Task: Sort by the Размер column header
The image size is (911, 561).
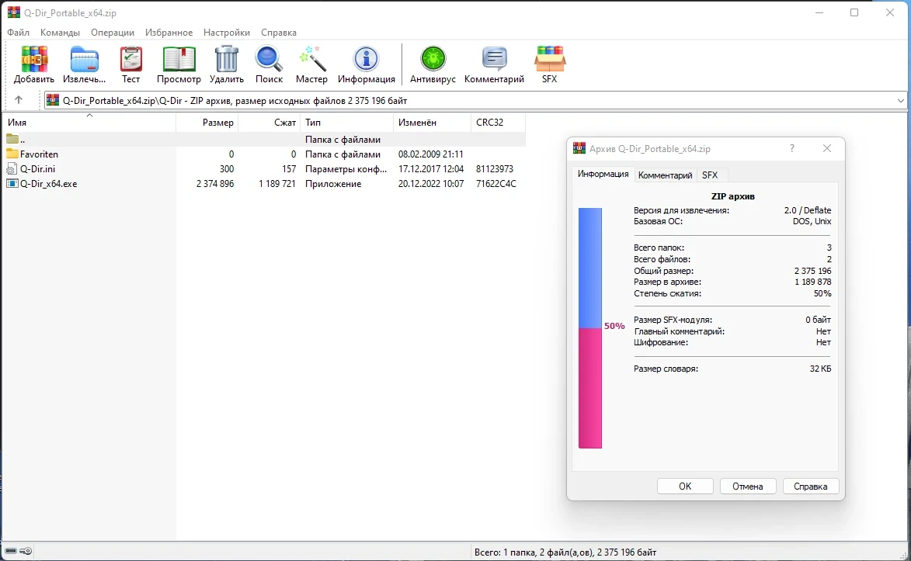Action: pyautogui.click(x=207, y=123)
